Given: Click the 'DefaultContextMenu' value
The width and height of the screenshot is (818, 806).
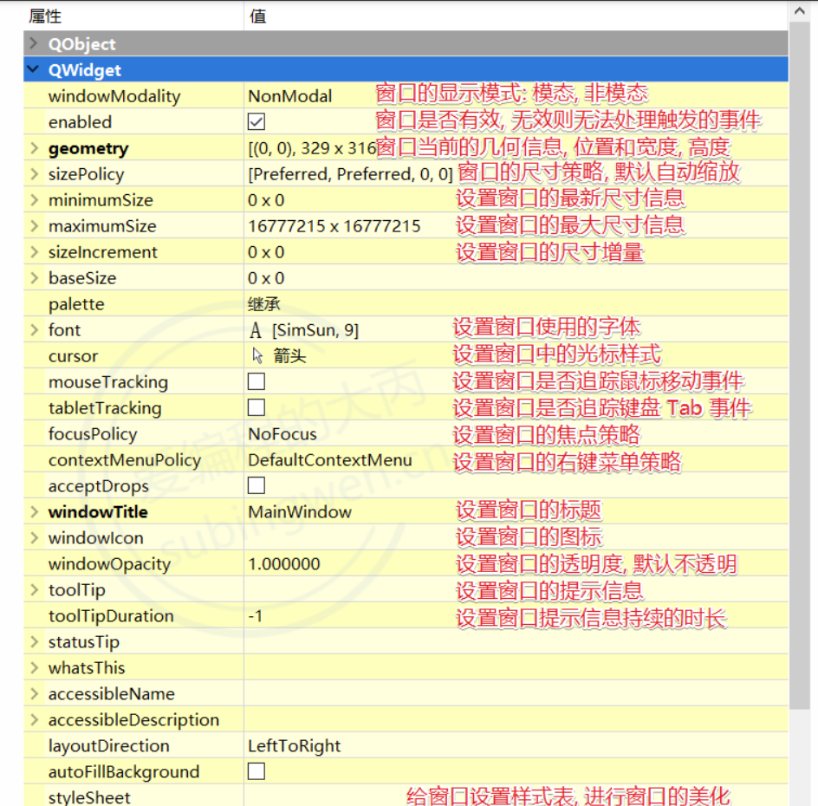Looking at the screenshot, I should [x=329, y=460].
